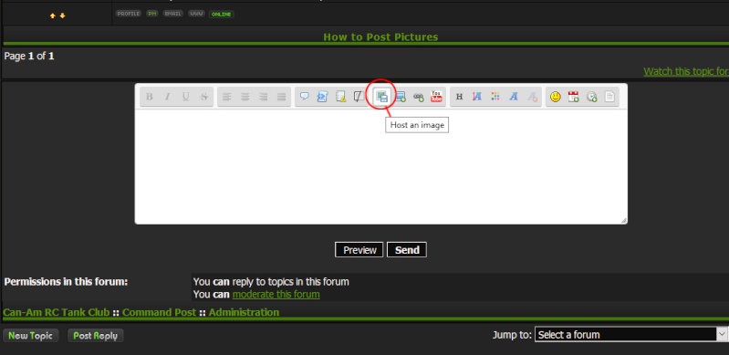Toggle Italic formatting in the editor toolbar
The image size is (729, 355).
167,97
